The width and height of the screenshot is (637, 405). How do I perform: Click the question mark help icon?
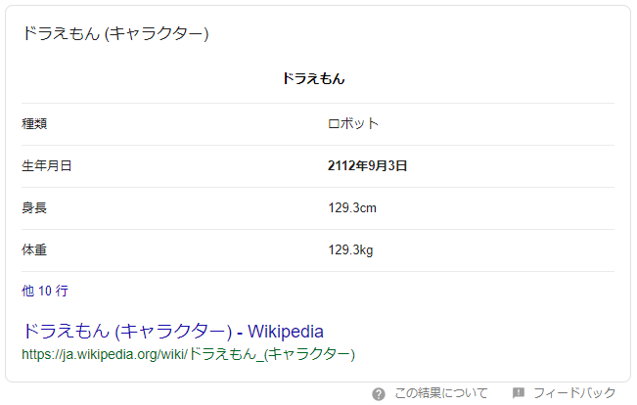379,393
